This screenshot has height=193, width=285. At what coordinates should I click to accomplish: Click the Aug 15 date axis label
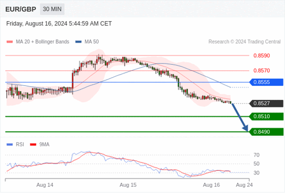[128, 185]
